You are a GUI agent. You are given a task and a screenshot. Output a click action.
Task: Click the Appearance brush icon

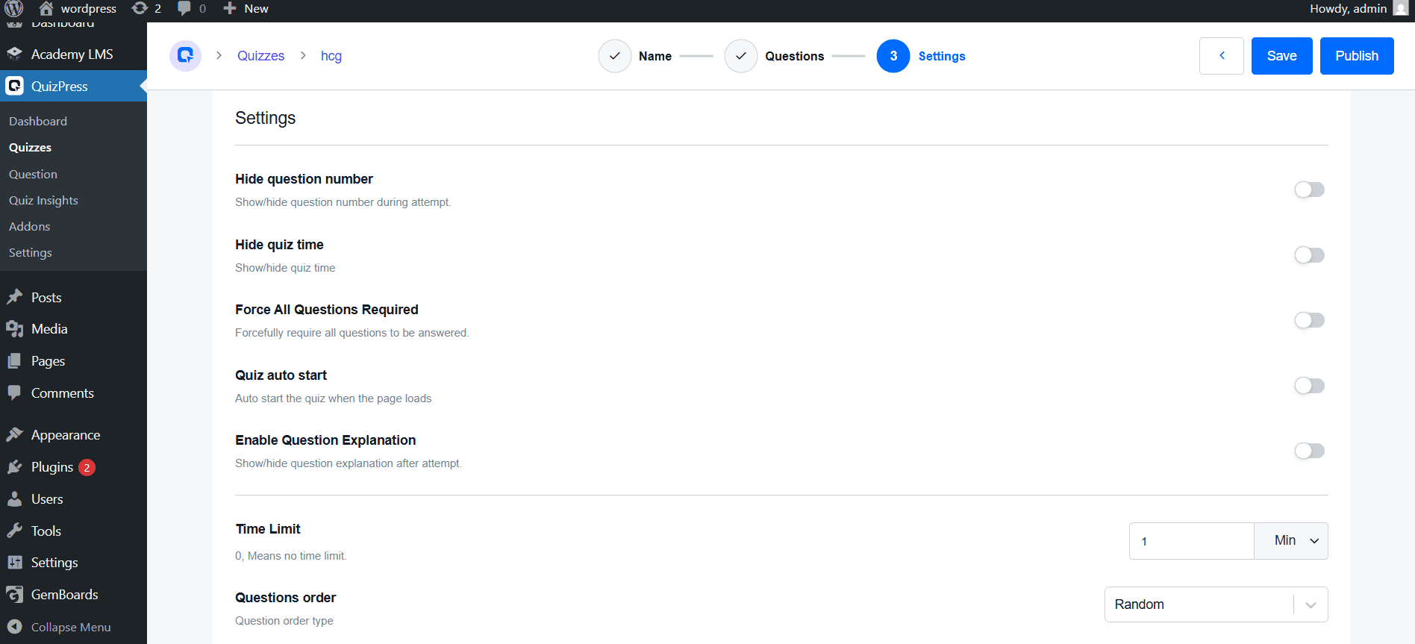[x=15, y=434]
